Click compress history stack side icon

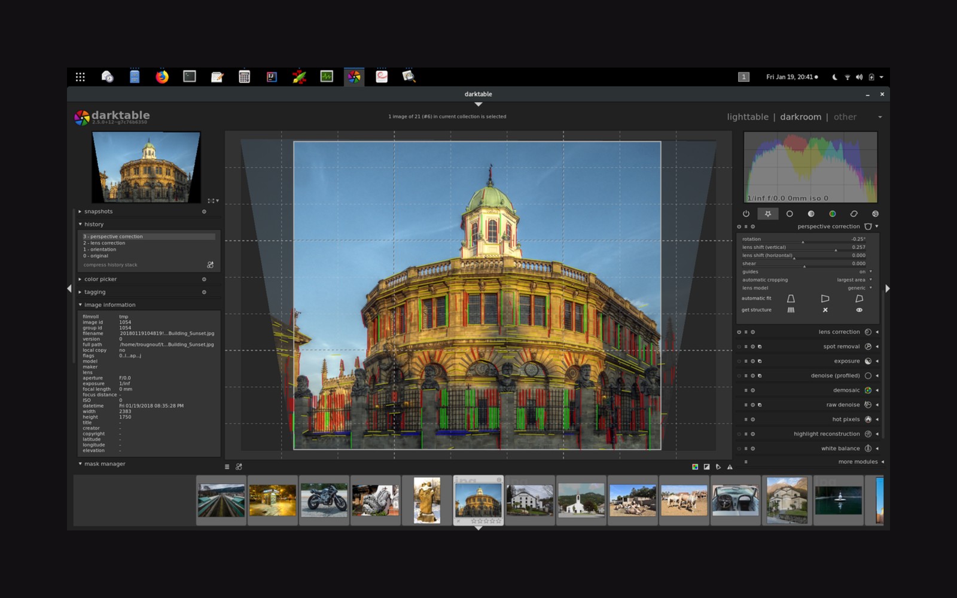pyautogui.click(x=210, y=264)
